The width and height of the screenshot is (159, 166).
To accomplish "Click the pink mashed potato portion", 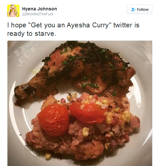I will pyautogui.click(x=82, y=141).
